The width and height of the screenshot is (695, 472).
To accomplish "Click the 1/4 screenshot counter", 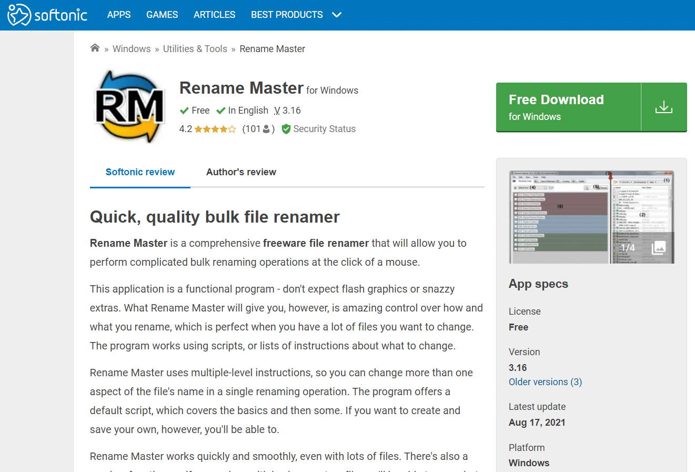I will point(628,247).
